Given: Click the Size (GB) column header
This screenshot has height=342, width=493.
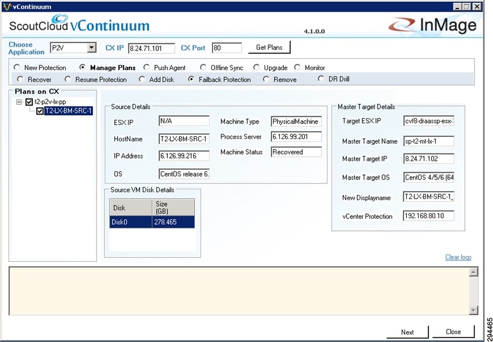Looking at the screenshot, I should (174, 207).
